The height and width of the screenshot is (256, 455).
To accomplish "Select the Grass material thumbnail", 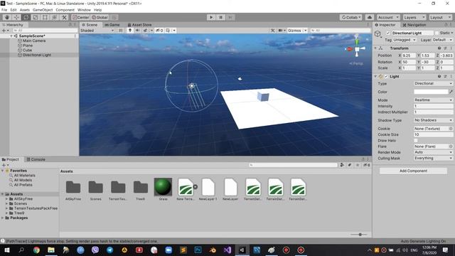I will (163, 187).
